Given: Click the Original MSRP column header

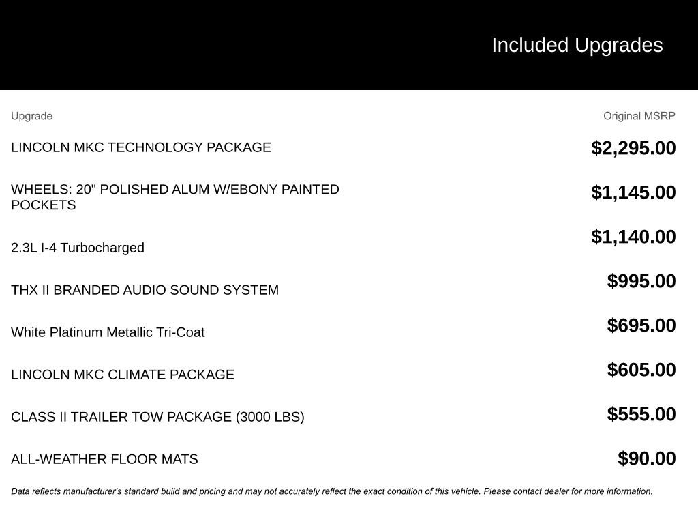Looking at the screenshot, I should 639,116.
